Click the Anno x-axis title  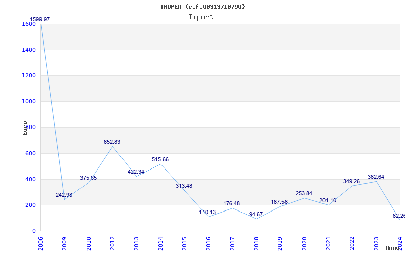click(394, 248)
